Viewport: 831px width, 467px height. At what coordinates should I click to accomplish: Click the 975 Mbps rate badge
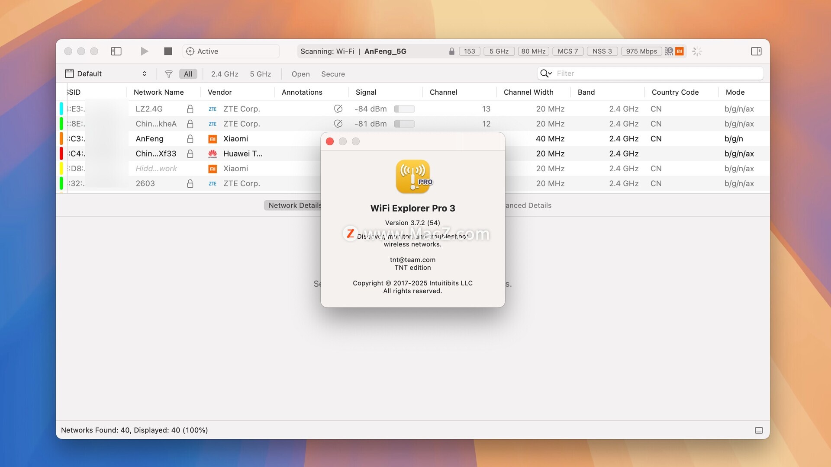[641, 51]
